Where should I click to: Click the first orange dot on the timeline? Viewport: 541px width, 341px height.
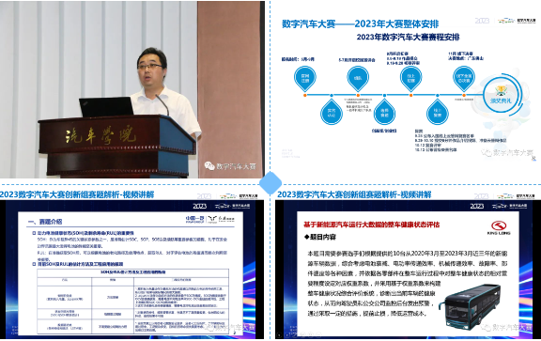click(305, 95)
